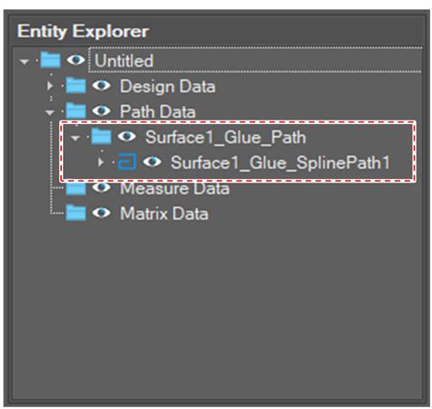Toggle Matrix Data visibility eye
This screenshot has height=409, width=432.
(x=101, y=213)
